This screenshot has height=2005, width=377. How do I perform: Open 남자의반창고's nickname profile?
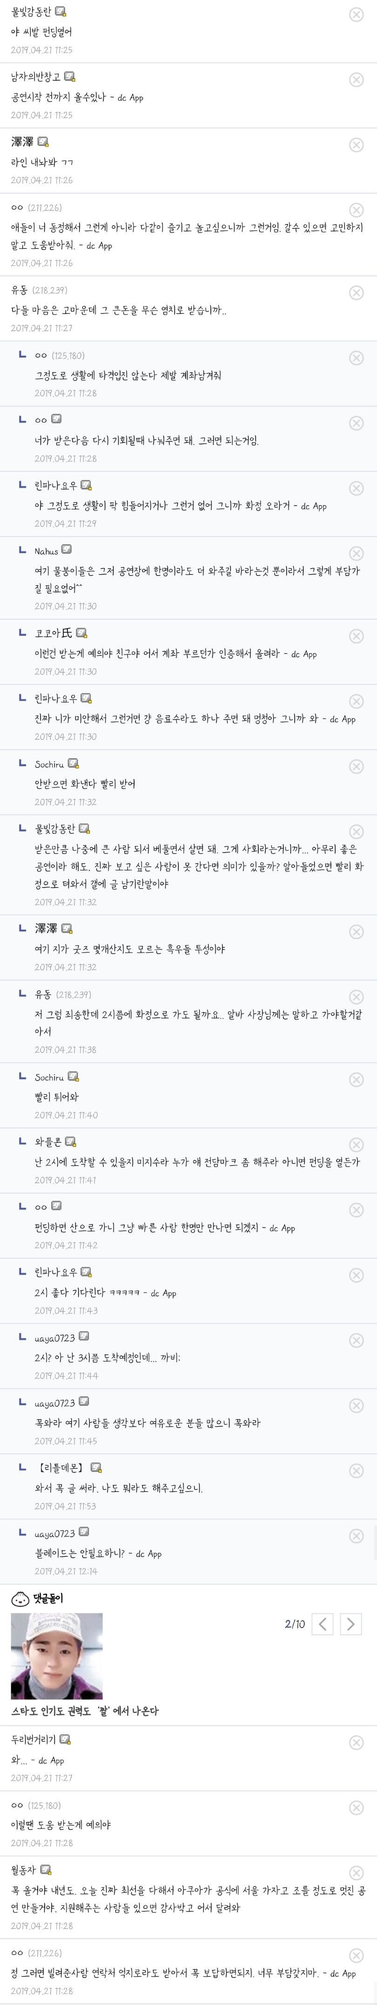pyautogui.click(x=35, y=77)
